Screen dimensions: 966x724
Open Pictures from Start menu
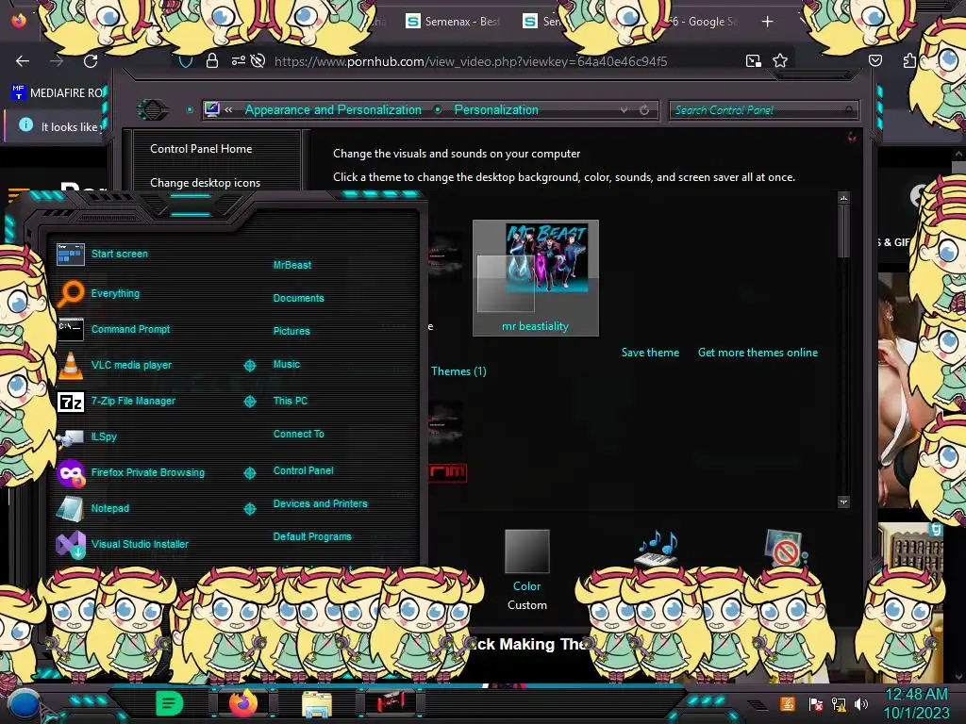click(291, 331)
